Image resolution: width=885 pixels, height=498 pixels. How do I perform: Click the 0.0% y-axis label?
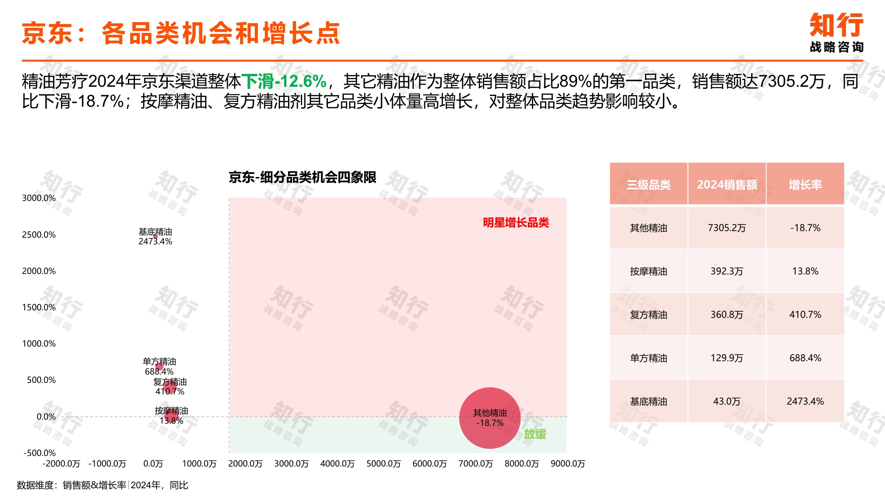click(46, 417)
